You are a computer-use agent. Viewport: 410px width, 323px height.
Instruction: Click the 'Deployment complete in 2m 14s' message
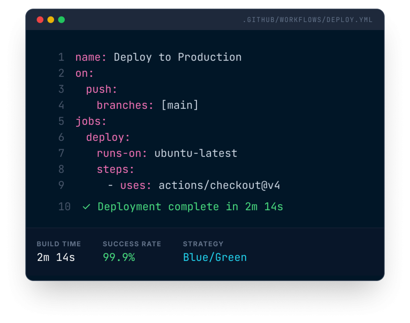(190, 207)
